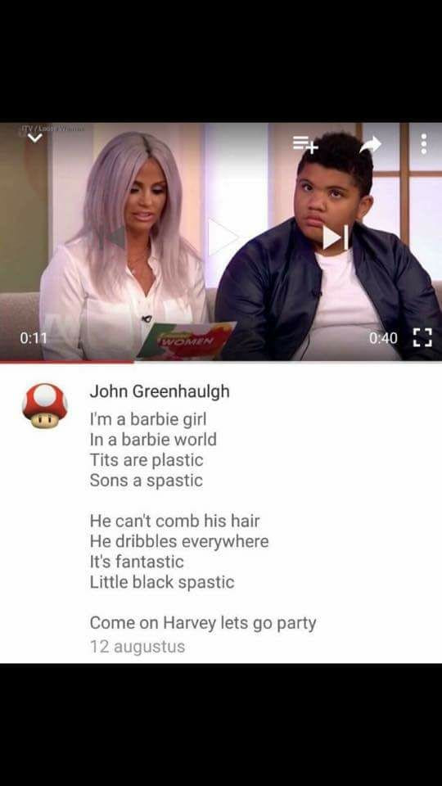This screenshot has width=442, height=786.
Task: Tap the 0:40 total duration label
Action: (383, 338)
